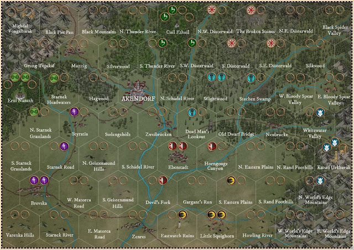The width and height of the screenshot is (354, 250).
Task: Click the N. Eastern Plains label
Action: click(x=256, y=168)
